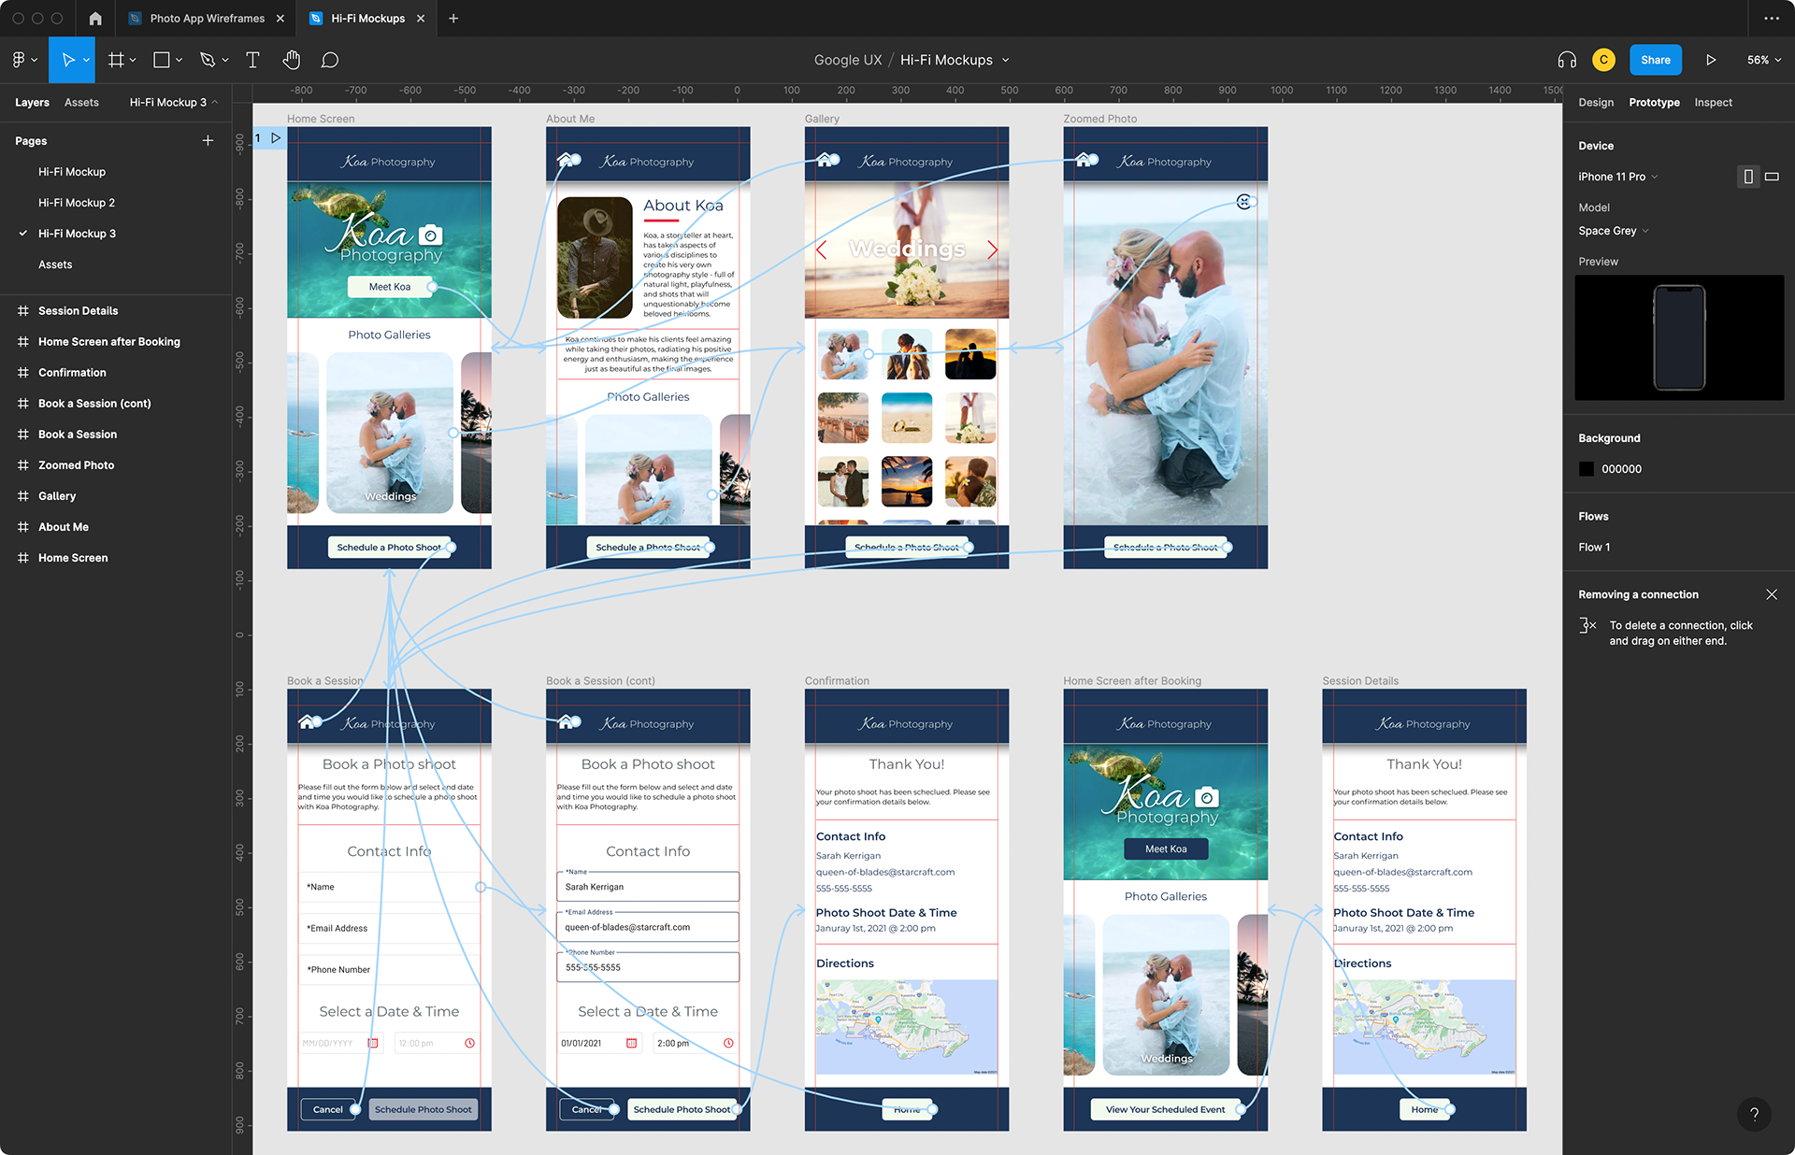This screenshot has height=1155, width=1795.
Task: Select the Text tool
Action: click(252, 60)
